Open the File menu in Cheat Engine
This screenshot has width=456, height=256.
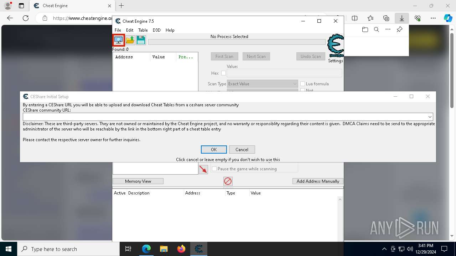118,30
